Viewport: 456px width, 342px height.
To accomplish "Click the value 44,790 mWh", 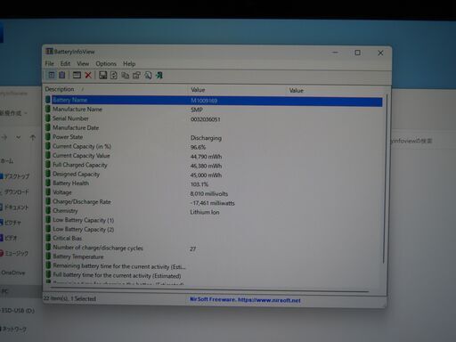I will click(206, 157).
